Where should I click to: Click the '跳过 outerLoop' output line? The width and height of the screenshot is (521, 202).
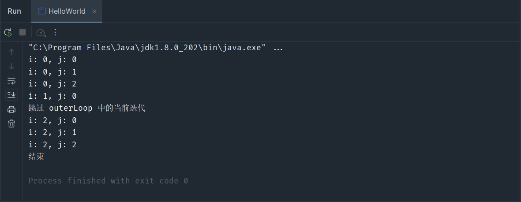click(x=86, y=108)
